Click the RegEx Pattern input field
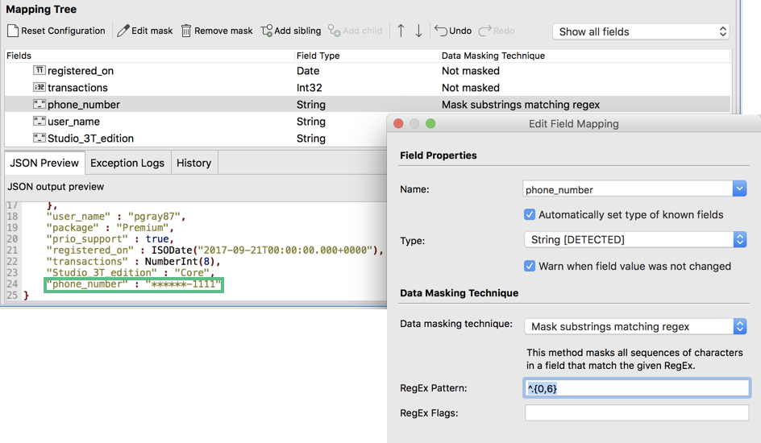This screenshot has height=443, width=761. (x=637, y=388)
